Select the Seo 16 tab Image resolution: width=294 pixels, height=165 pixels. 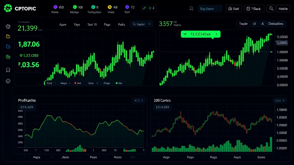click(92, 25)
